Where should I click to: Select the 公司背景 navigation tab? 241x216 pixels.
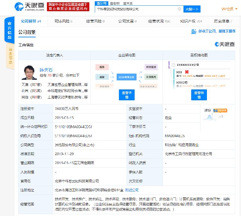point(31,21)
